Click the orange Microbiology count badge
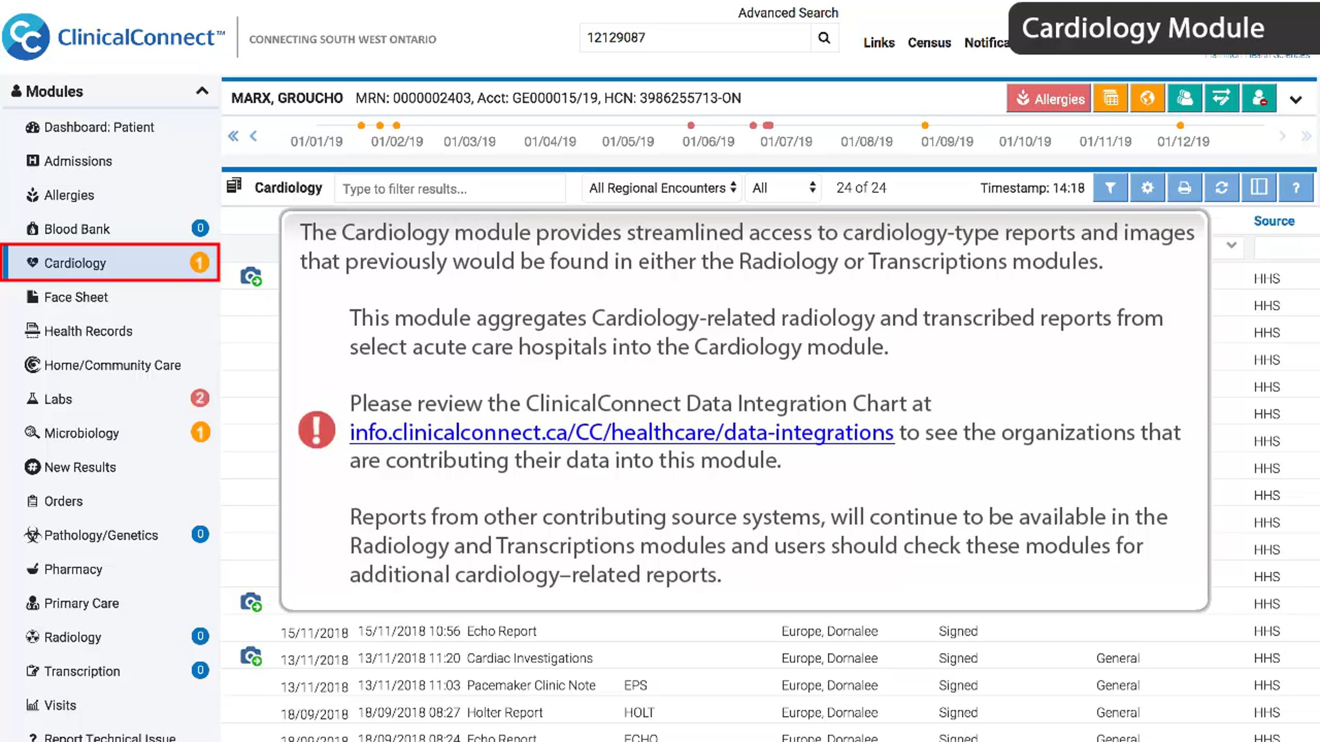This screenshot has width=1320, height=742. (x=200, y=432)
